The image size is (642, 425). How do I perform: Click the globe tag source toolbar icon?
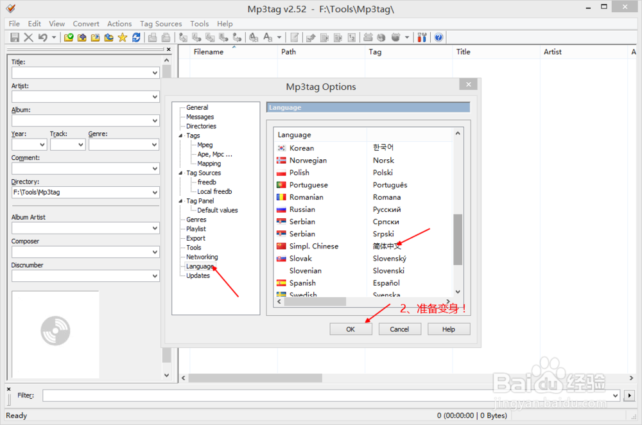(x=381, y=37)
